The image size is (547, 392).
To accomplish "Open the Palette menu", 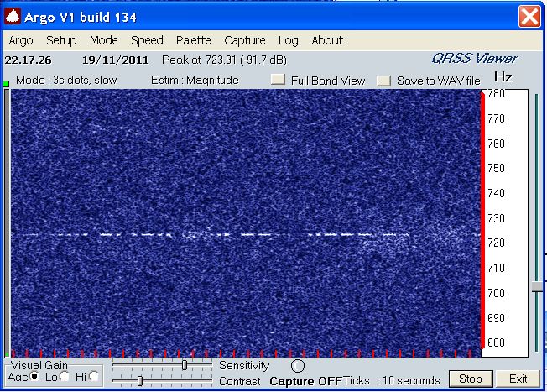I will pyautogui.click(x=194, y=40).
